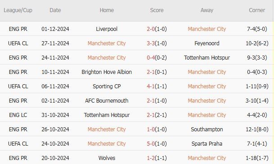
Task: Click the Date column header
Action: [55, 10]
